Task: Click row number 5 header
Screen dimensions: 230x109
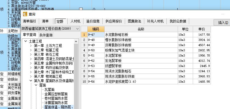Action: click(84, 56)
